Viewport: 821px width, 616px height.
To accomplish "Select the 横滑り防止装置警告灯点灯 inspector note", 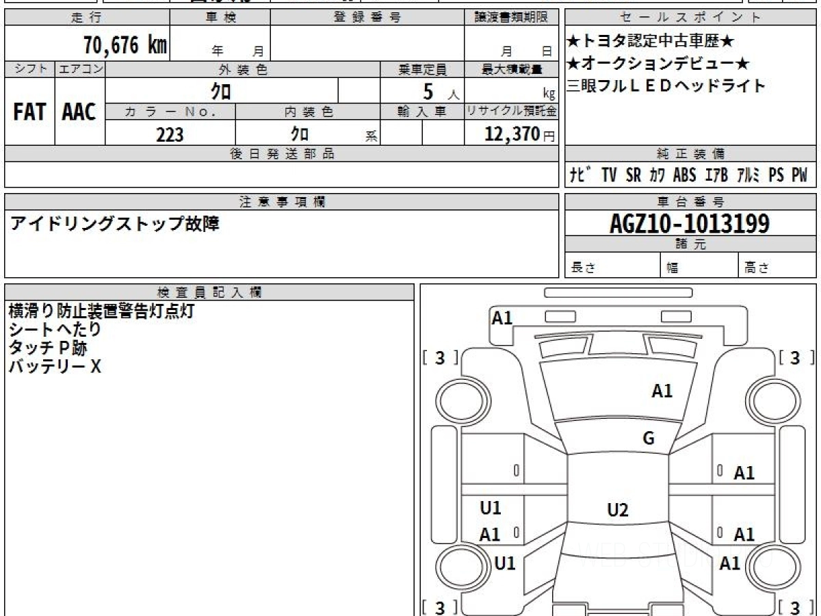I will pyautogui.click(x=101, y=311).
